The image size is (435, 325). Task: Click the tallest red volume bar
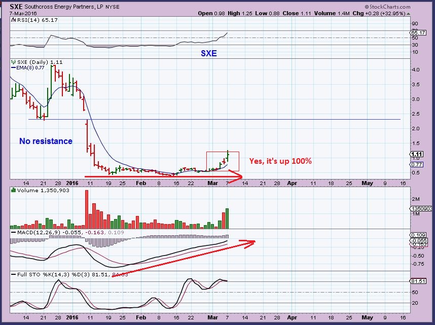[x=87, y=209]
